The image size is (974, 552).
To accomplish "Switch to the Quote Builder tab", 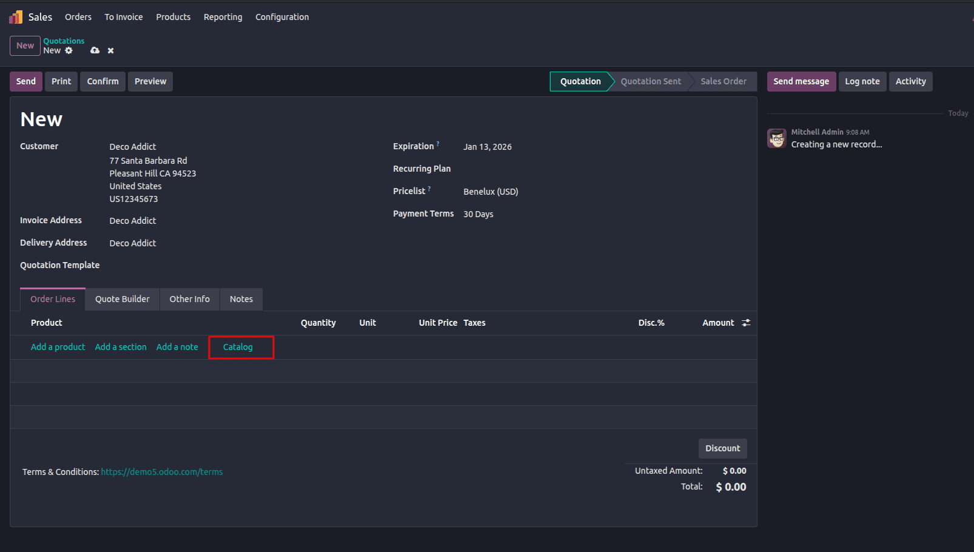I will click(122, 298).
